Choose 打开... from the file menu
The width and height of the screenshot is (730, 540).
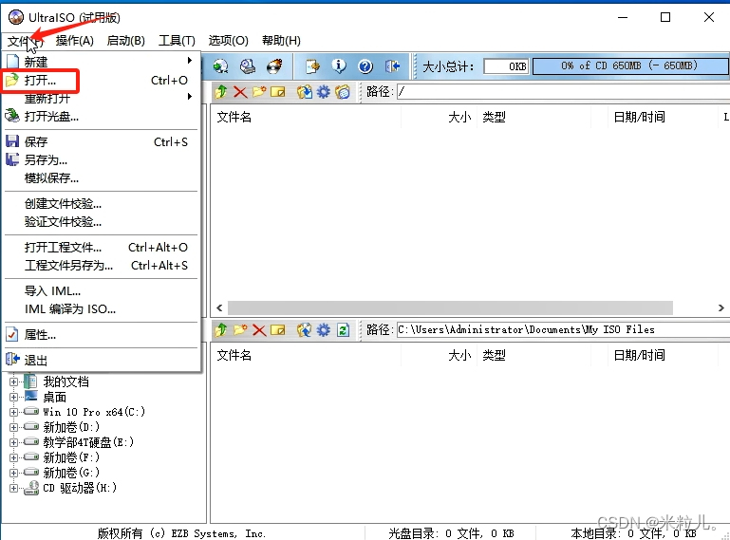tap(102, 81)
